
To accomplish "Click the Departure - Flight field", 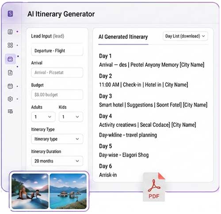I will (57, 51).
